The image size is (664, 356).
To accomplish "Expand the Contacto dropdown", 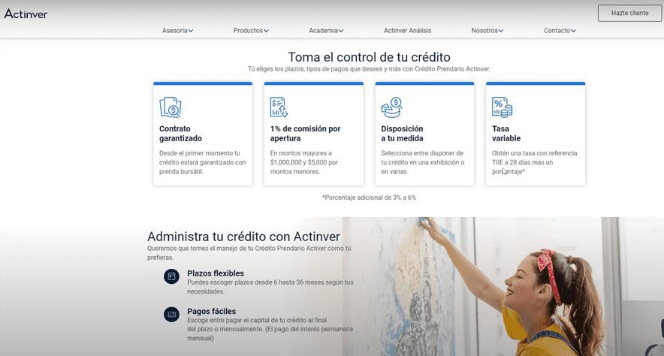I will click(560, 31).
